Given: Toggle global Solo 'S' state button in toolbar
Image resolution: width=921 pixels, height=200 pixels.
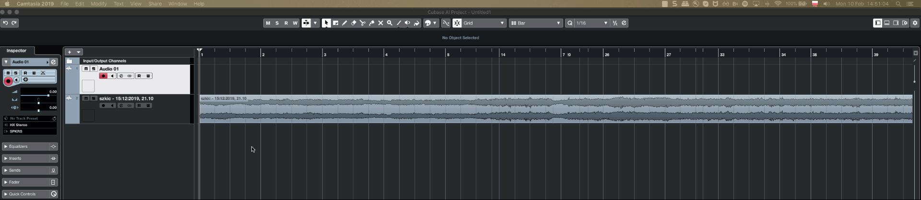Looking at the screenshot, I should click(x=277, y=23).
